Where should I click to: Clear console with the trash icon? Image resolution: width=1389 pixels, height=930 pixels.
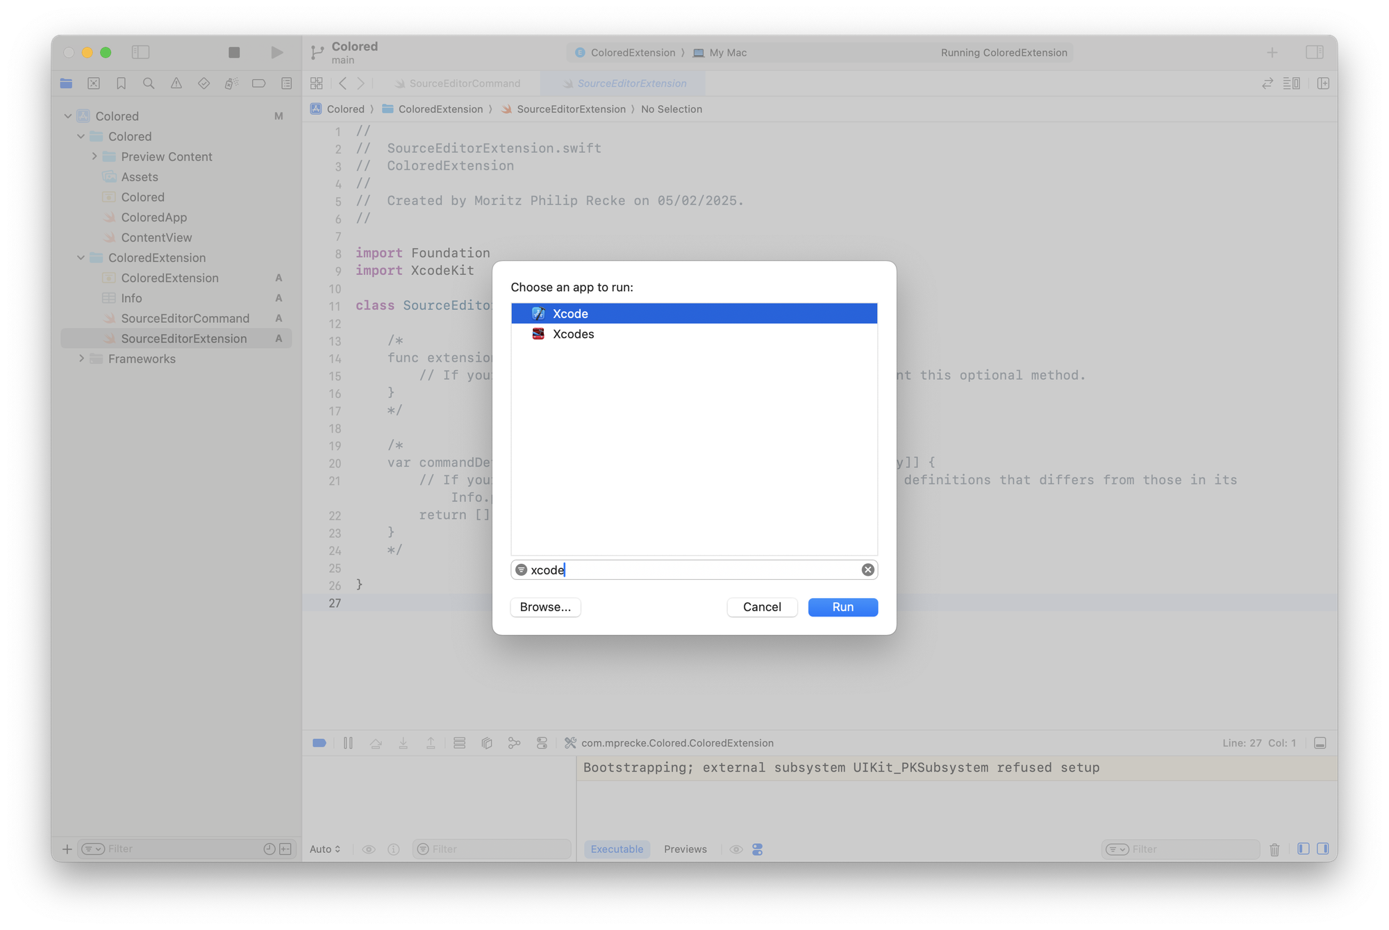pyautogui.click(x=1274, y=849)
